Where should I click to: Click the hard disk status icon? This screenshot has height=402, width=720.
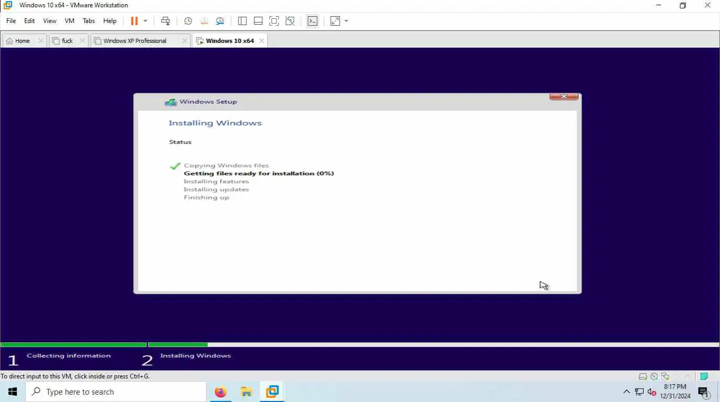643,376
